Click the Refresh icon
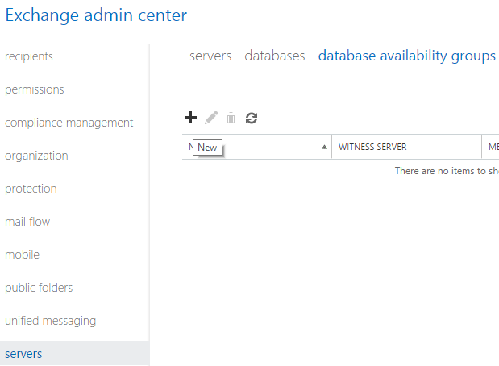This screenshot has width=499, height=366. pyautogui.click(x=252, y=118)
